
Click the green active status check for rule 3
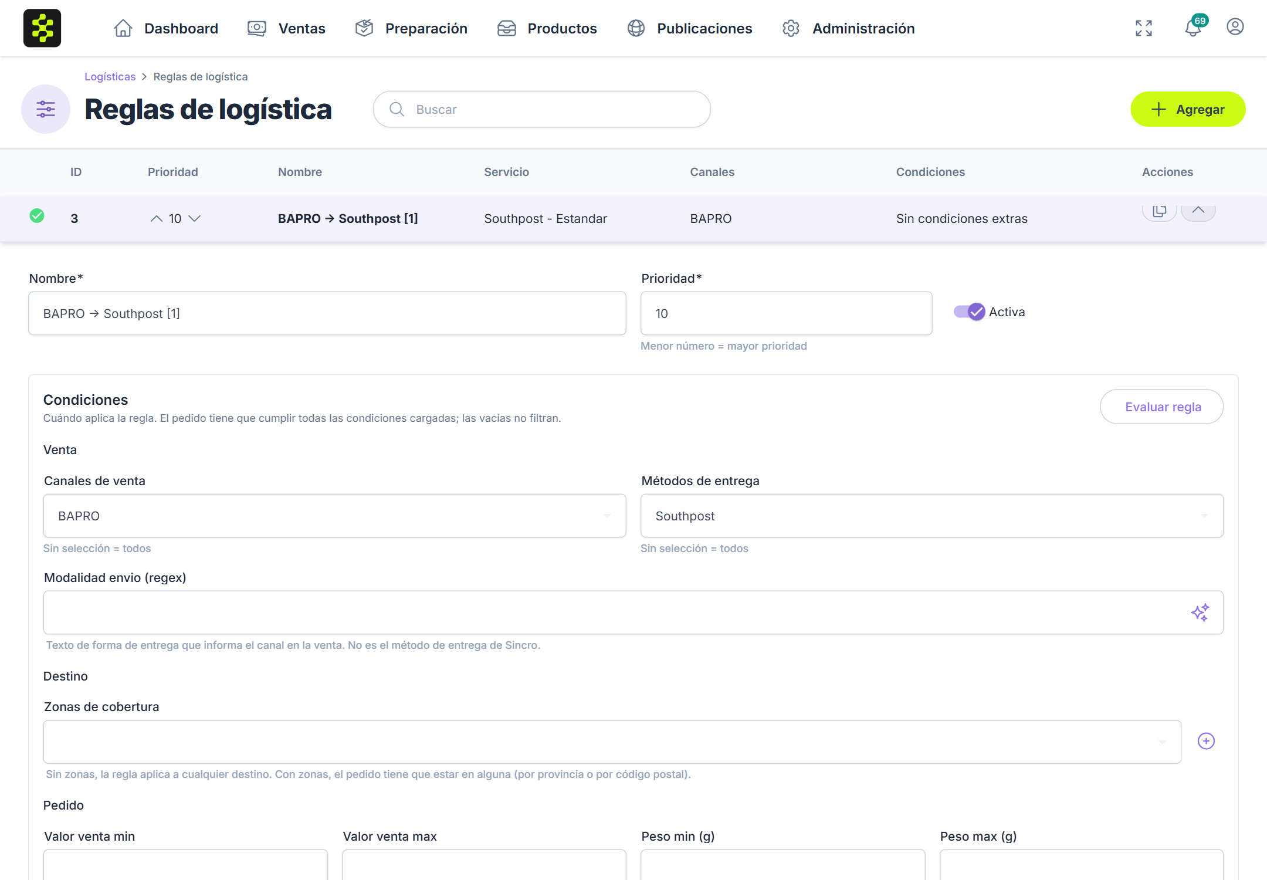click(37, 216)
